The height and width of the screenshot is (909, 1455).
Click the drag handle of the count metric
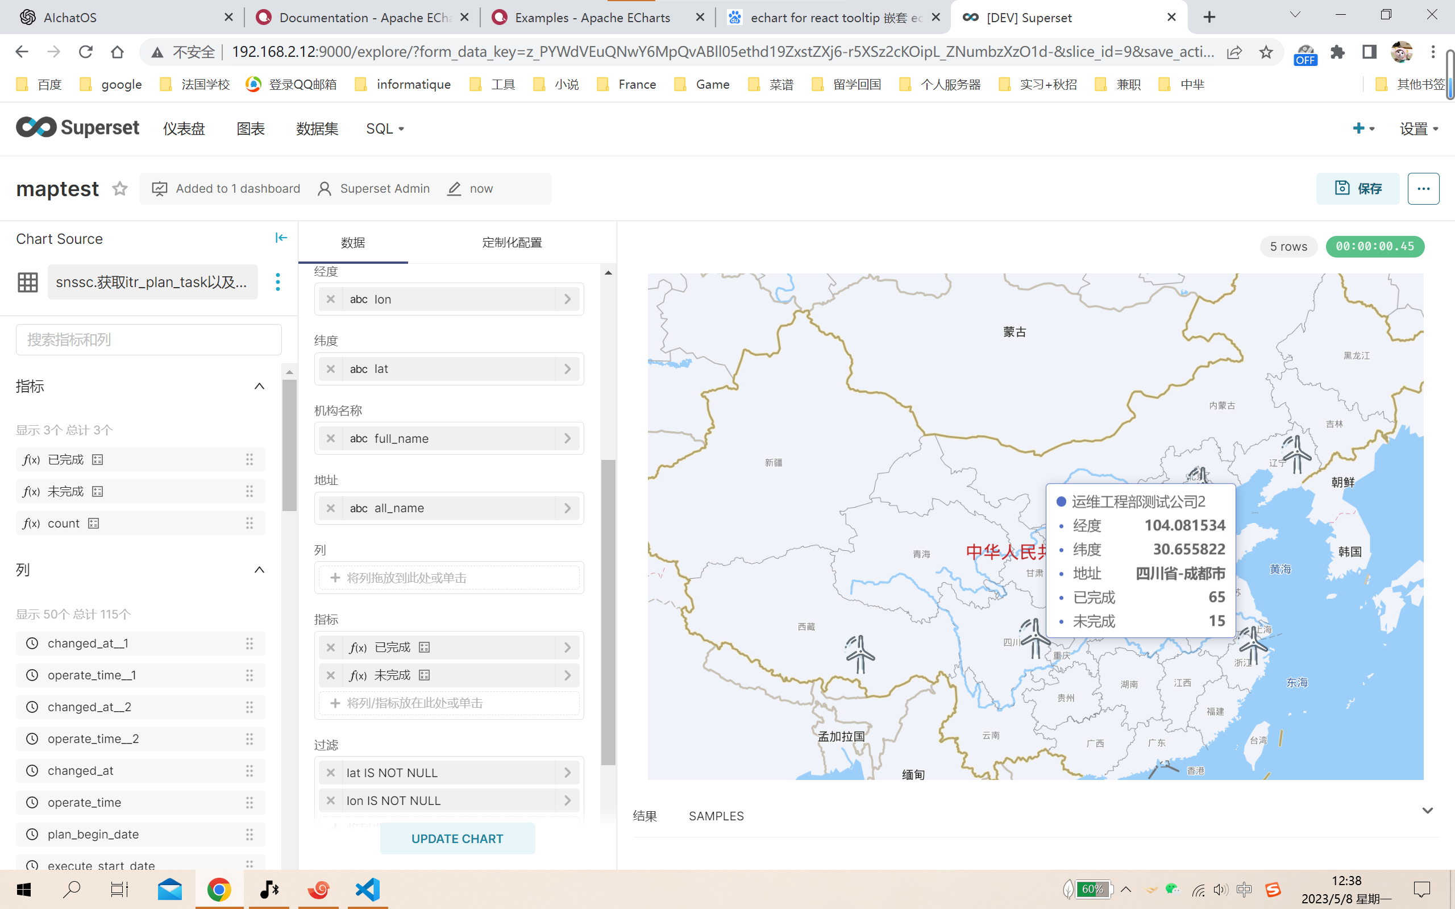tap(250, 524)
